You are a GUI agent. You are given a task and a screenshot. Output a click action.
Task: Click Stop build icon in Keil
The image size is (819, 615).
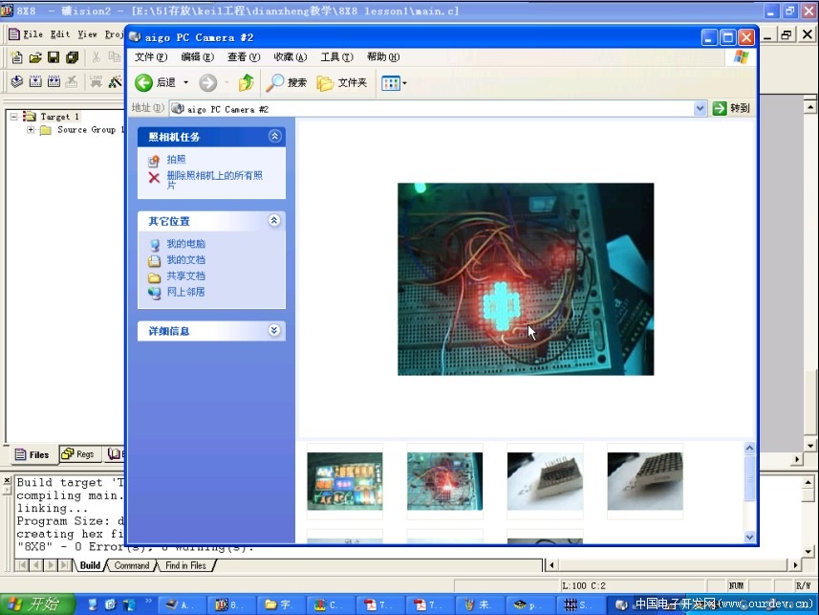tap(72, 81)
